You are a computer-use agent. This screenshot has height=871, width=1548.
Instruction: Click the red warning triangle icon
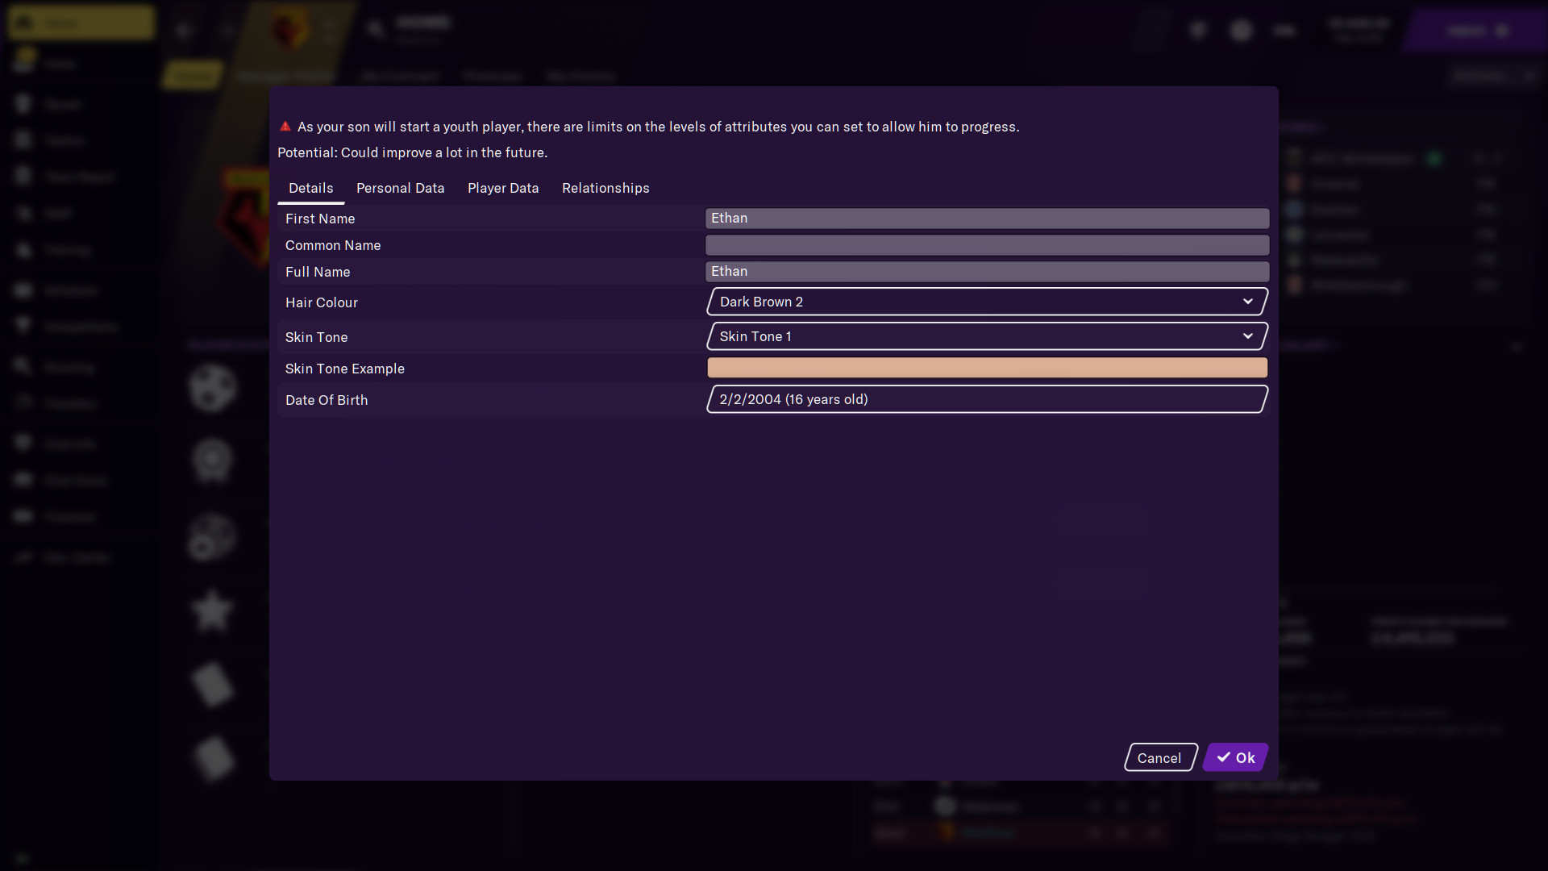click(x=285, y=127)
